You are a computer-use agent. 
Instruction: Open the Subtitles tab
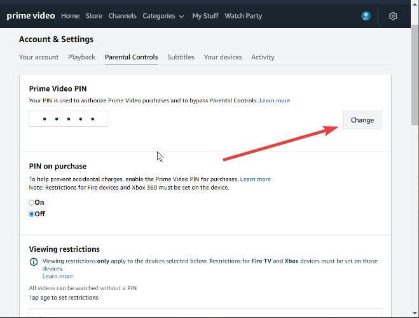[x=181, y=57]
